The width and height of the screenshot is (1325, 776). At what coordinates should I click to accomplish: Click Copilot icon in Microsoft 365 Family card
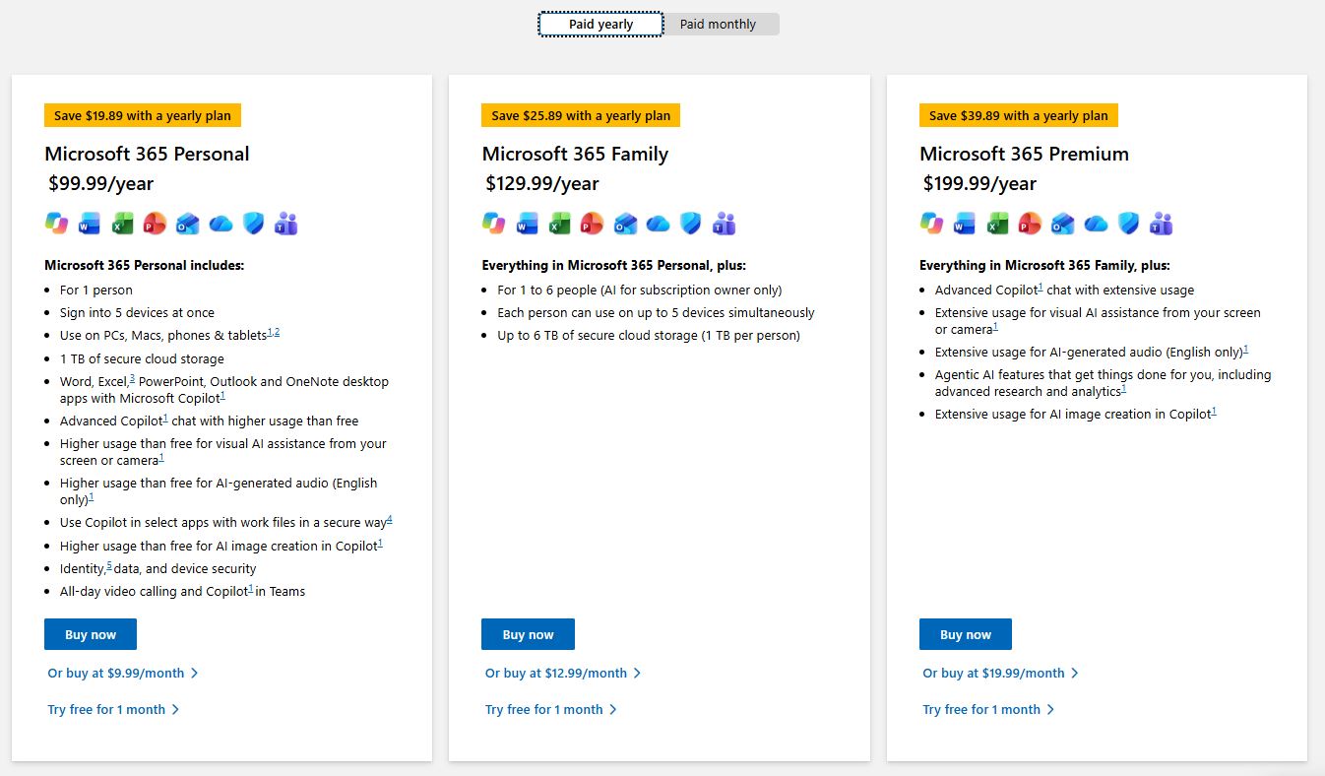click(x=493, y=224)
